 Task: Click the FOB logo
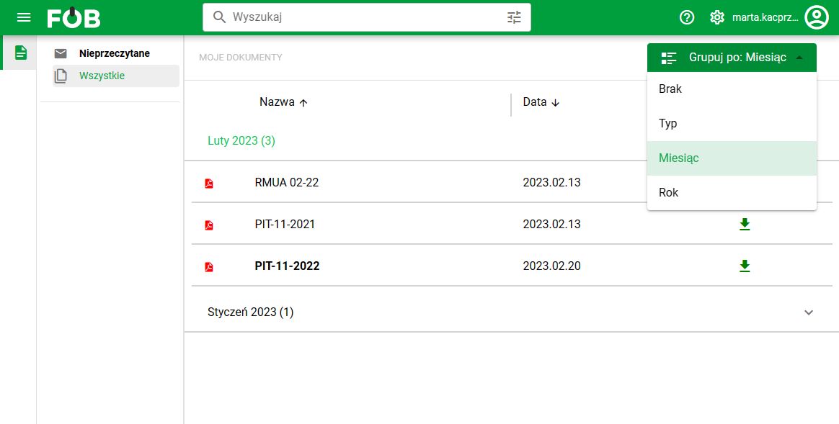(74, 18)
